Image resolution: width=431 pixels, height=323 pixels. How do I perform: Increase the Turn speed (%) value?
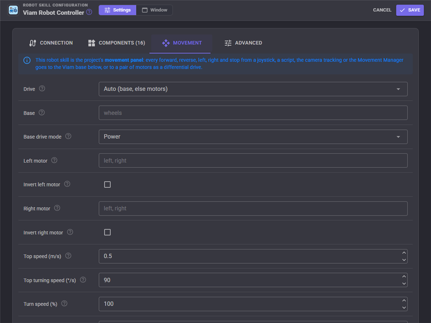coord(404,300)
